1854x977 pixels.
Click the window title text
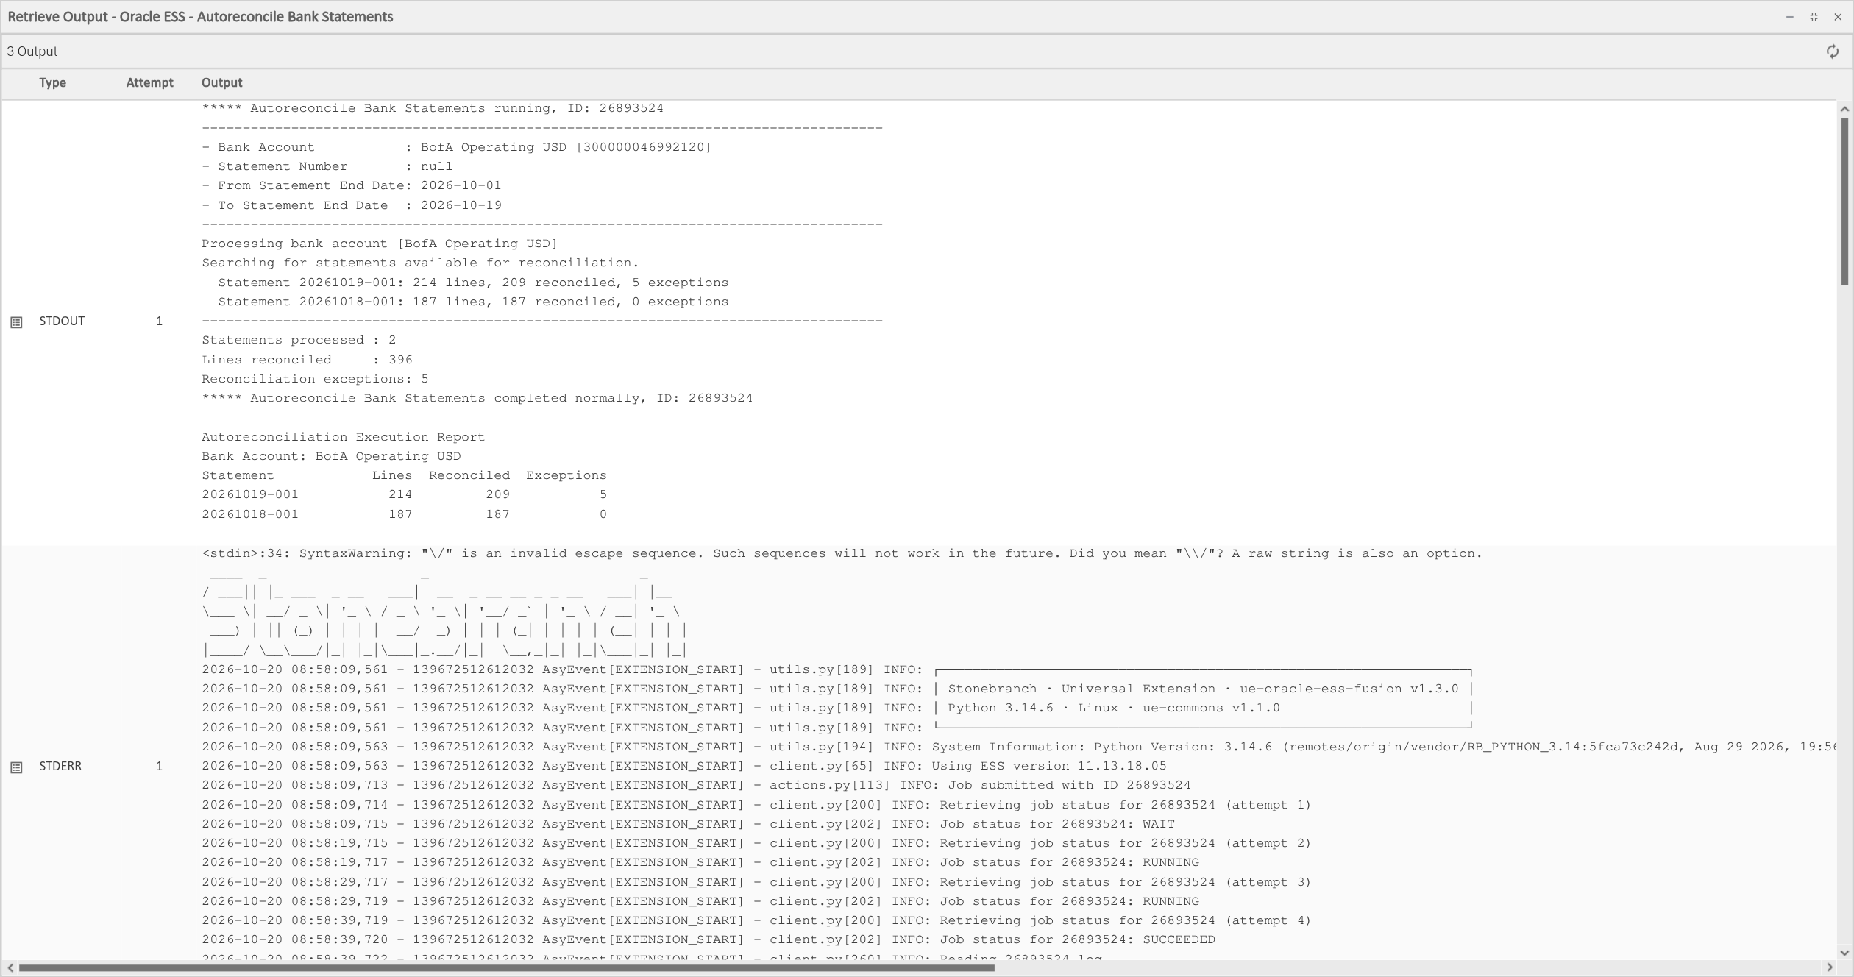click(x=200, y=17)
